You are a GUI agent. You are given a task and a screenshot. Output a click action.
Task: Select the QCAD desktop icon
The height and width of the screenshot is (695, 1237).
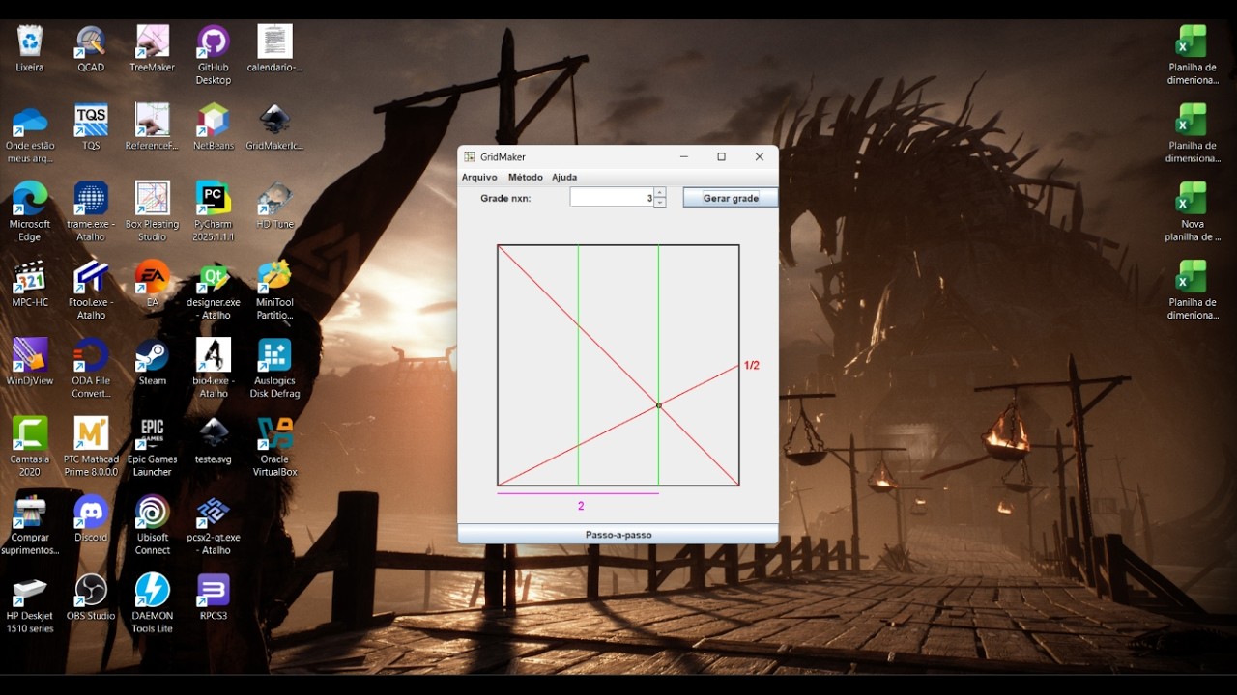[x=91, y=48]
